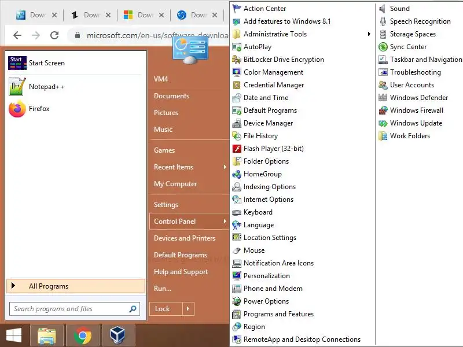Expand the Control Panel submenu arrow
Image resolution: width=463 pixels, height=347 pixels.
coord(225,222)
